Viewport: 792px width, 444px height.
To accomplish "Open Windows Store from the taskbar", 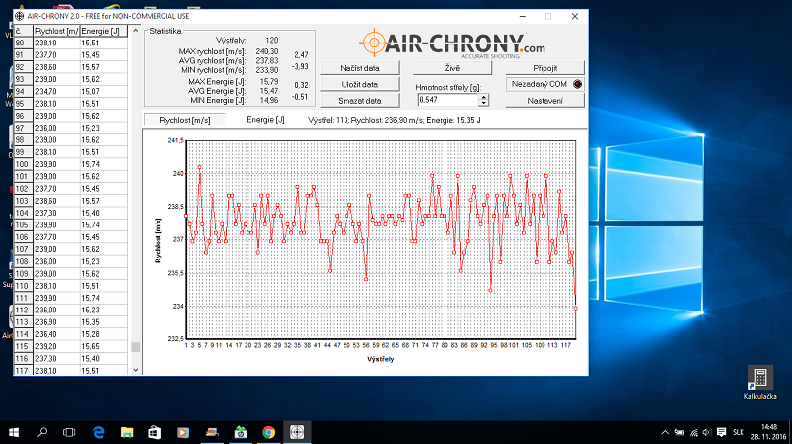I will click(x=154, y=432).
